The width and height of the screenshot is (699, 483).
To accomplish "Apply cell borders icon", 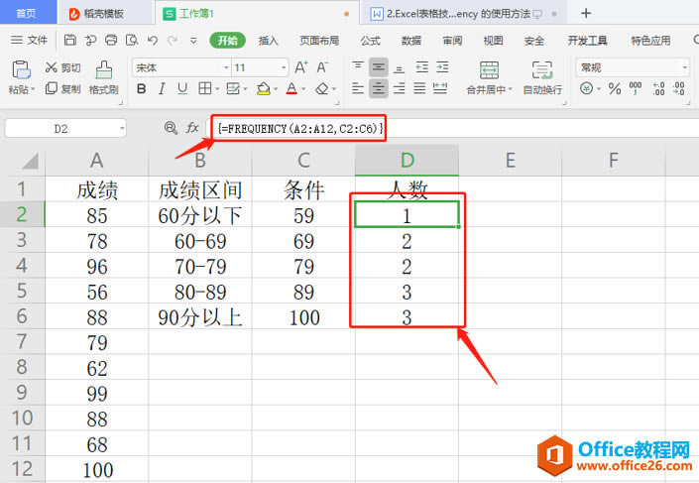I will [x=204, y=88].
